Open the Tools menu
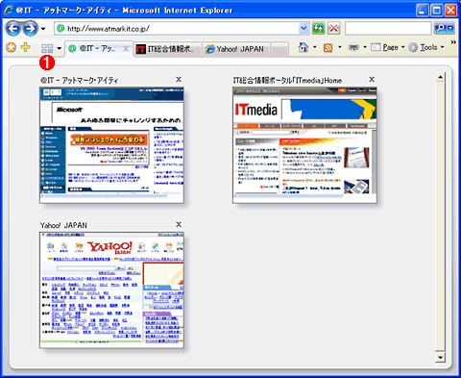461x378 pixels. point(426,48)
